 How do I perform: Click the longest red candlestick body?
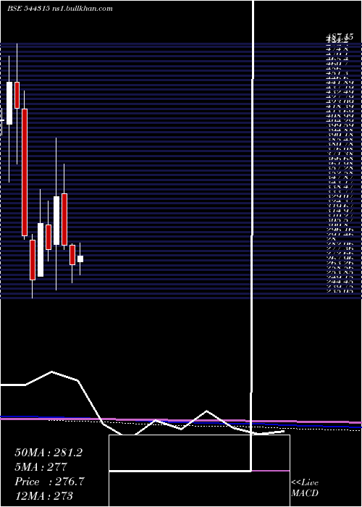click(x=25, y=172)
